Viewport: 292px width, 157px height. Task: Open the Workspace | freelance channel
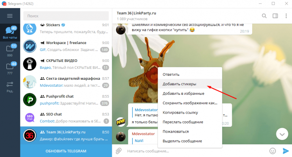click(66, 46)
